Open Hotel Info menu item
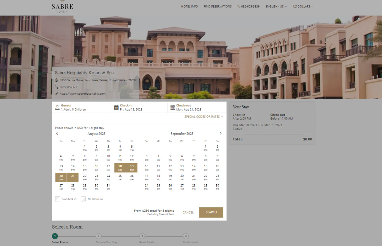The height and width of the screenshot is (246, 382). pos(189,7)
